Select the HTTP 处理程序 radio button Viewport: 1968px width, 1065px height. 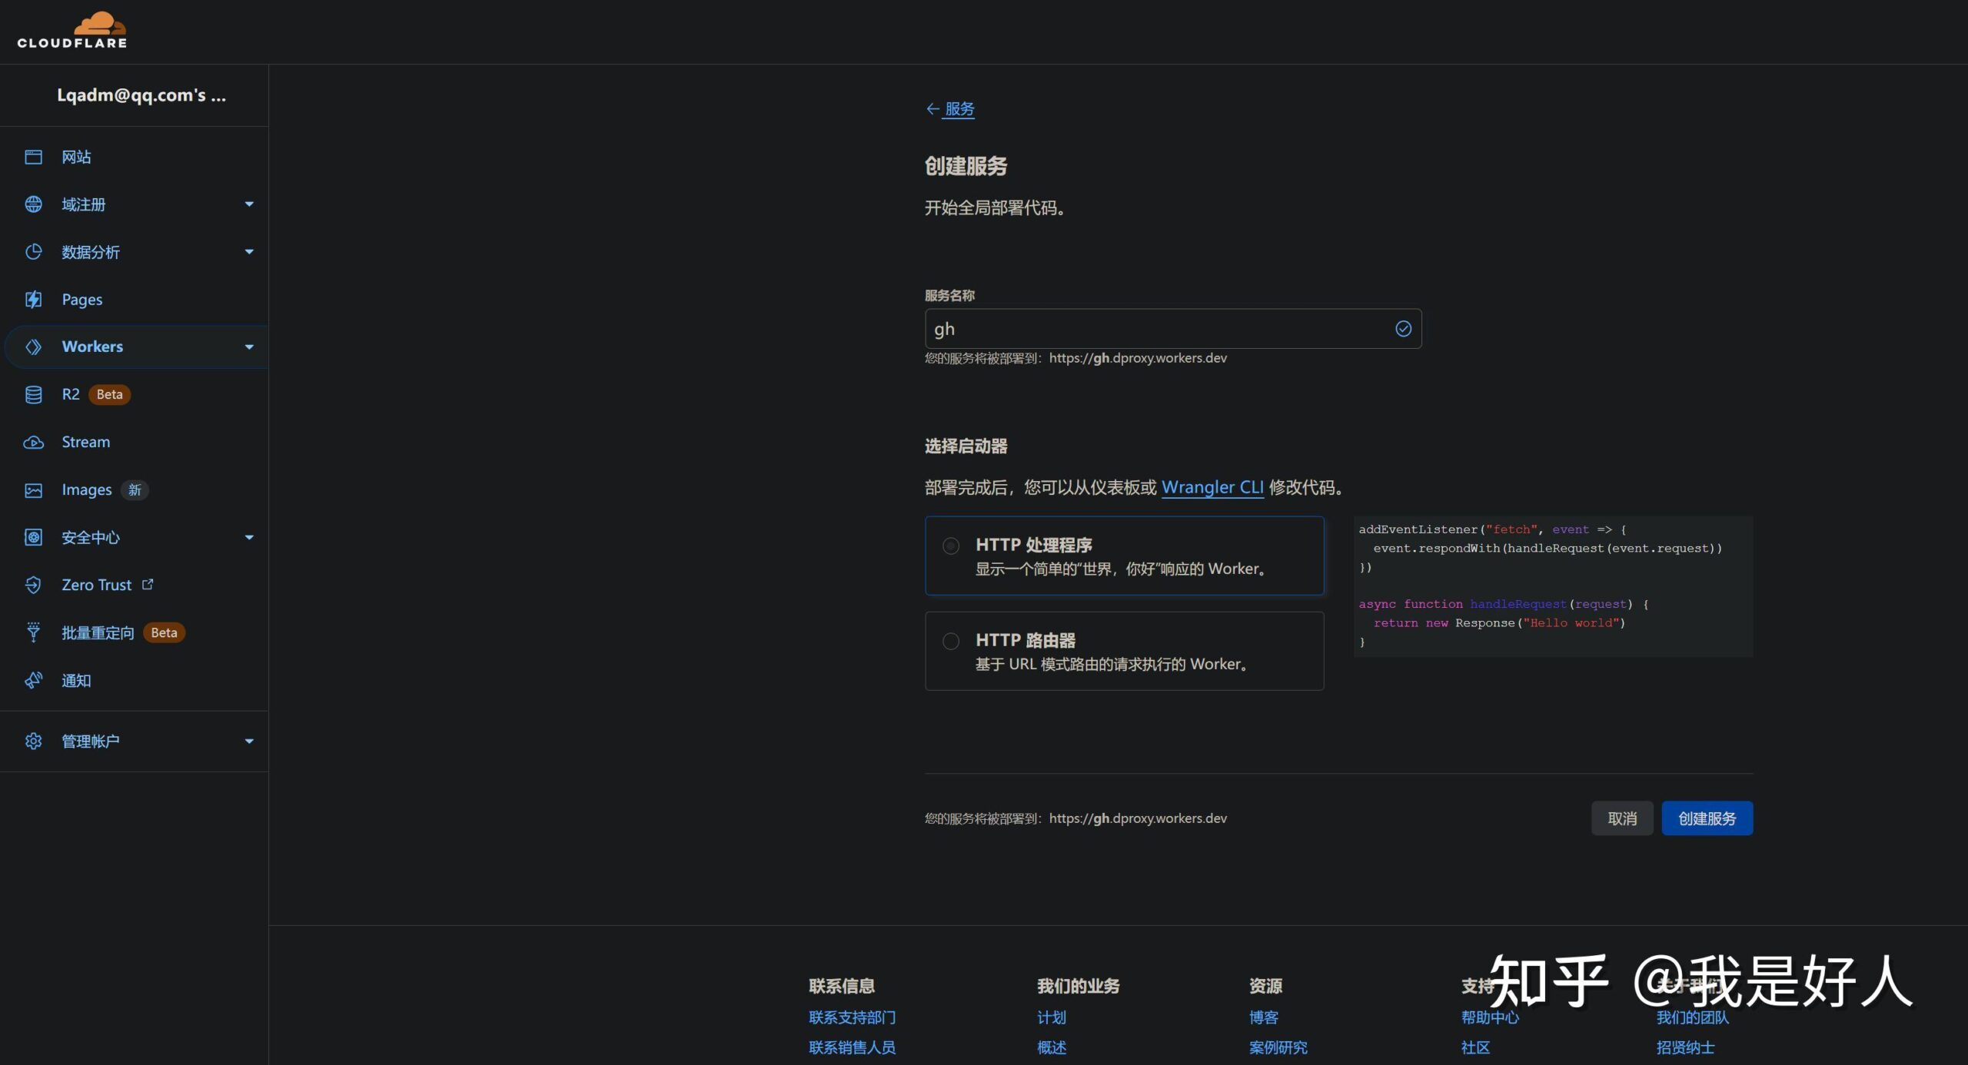[951, 546]
